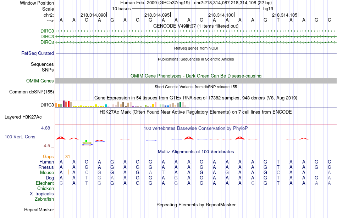Open Repeating Elements by RepeatMasker title

pyautogui.click(x=196, y=205)
